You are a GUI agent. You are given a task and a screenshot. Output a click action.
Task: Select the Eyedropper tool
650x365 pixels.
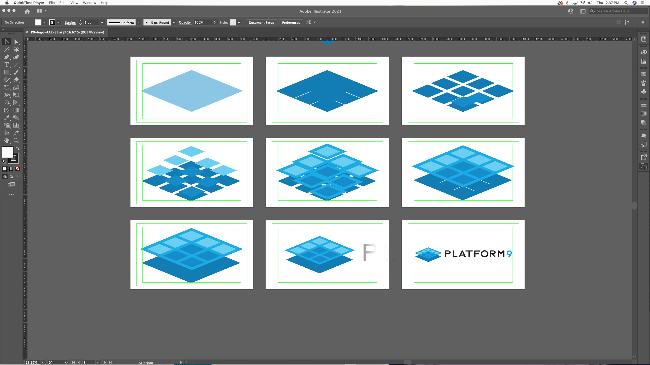[x=6, y=118]
